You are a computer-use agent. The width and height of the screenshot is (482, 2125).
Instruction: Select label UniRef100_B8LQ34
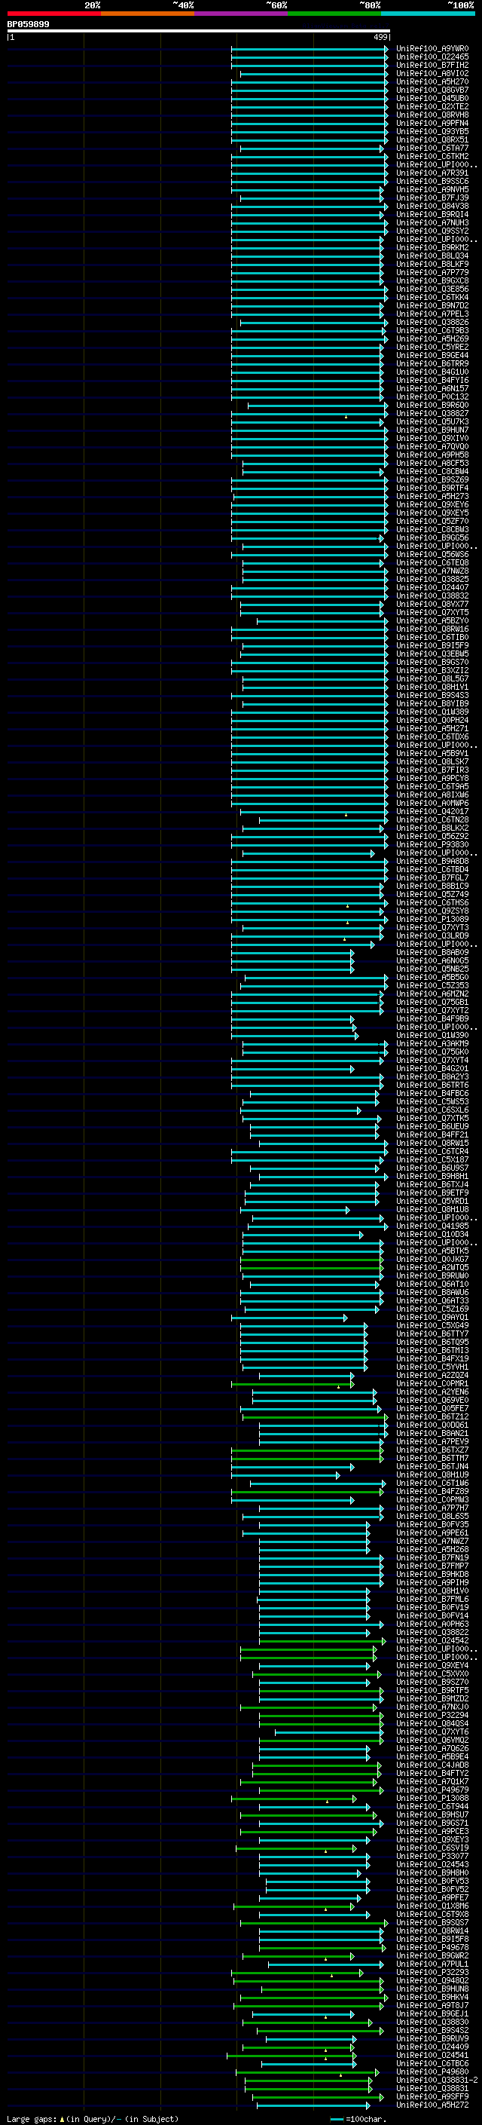432,256
